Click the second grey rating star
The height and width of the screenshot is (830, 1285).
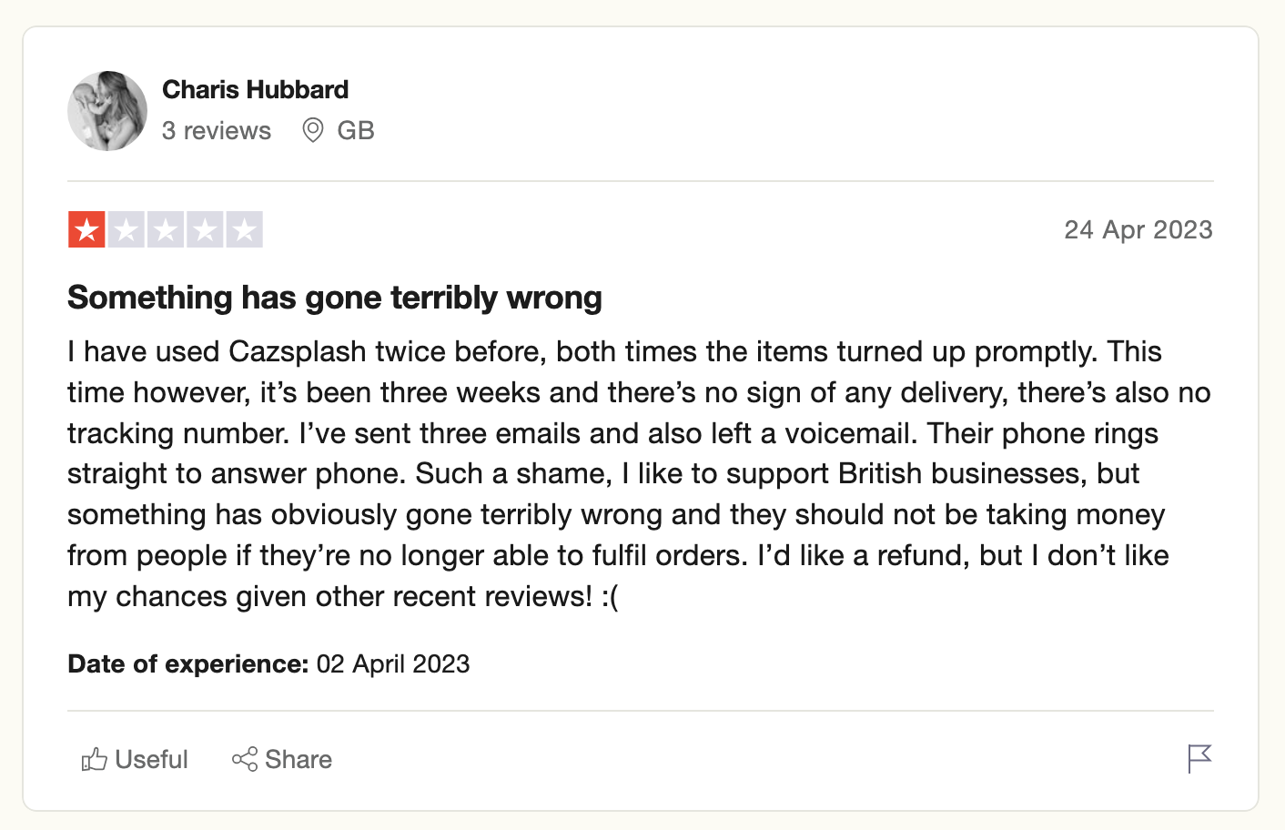[x=126, y=229]
